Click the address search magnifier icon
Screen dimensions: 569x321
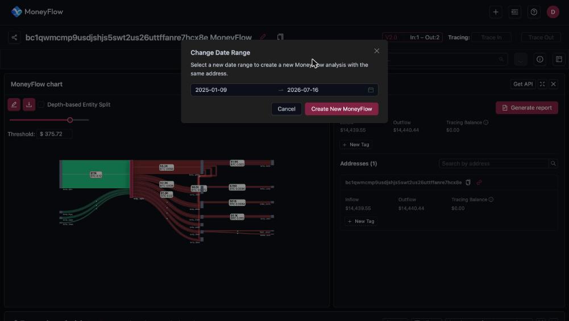(x=553, y=163)
